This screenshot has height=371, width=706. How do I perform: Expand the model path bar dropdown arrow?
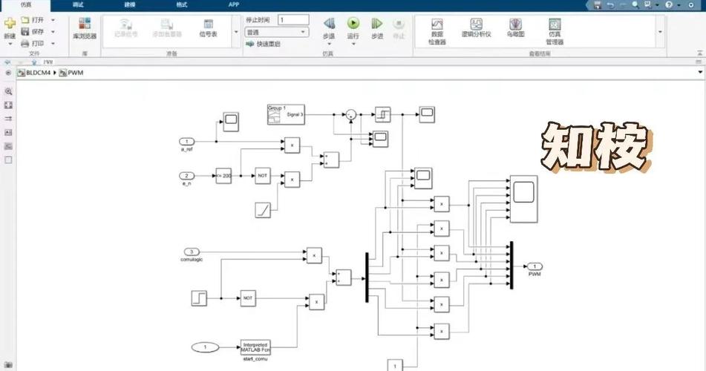coord(699,73)
